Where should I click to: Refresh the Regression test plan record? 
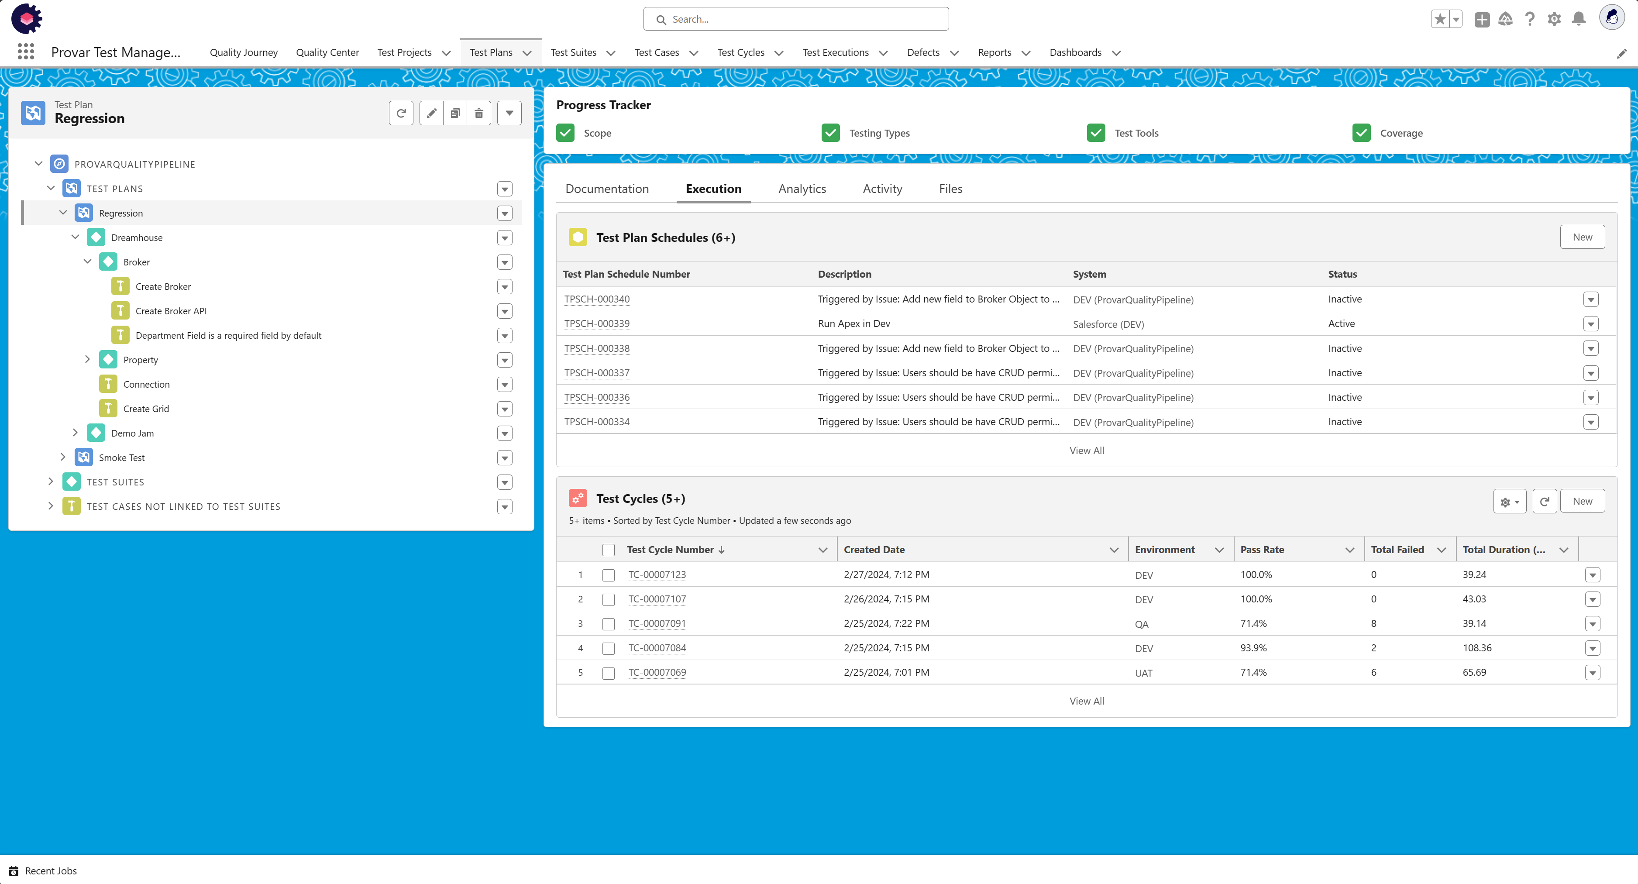(401, 113)
